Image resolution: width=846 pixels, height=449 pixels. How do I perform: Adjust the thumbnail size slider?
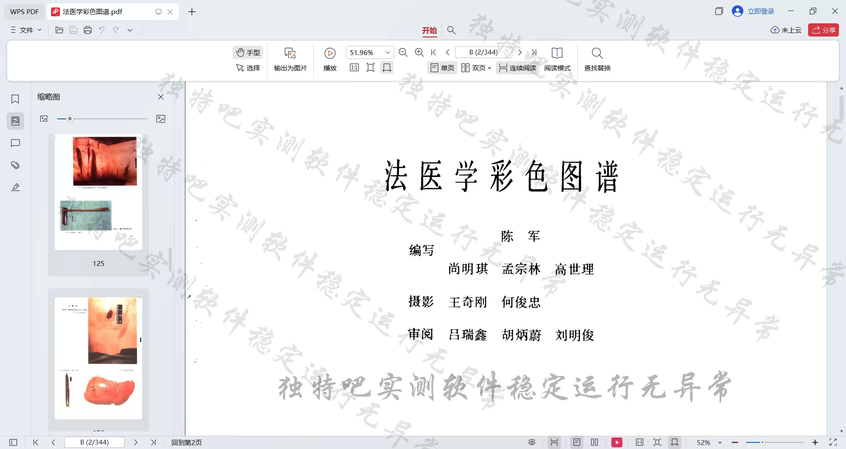tap(69, 118)
